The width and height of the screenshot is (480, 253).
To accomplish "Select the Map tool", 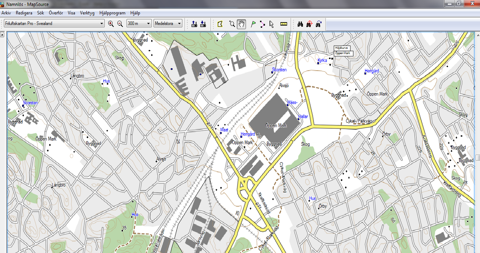I will click(x=220, y=24).
